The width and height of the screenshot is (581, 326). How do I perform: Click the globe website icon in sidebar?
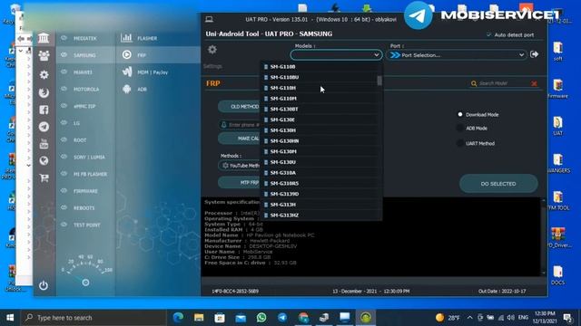(44, 160)
